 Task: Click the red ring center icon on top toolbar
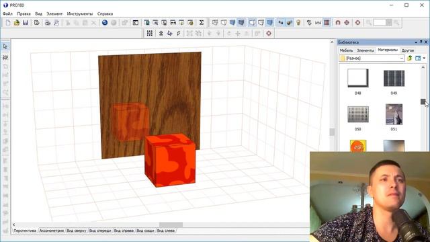point(357,23)
